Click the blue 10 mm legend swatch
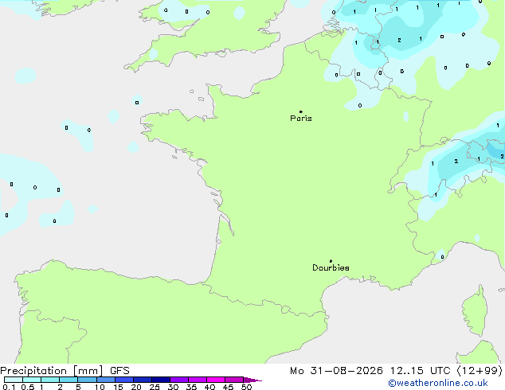 pyautogui.click(x=106, y=380)
